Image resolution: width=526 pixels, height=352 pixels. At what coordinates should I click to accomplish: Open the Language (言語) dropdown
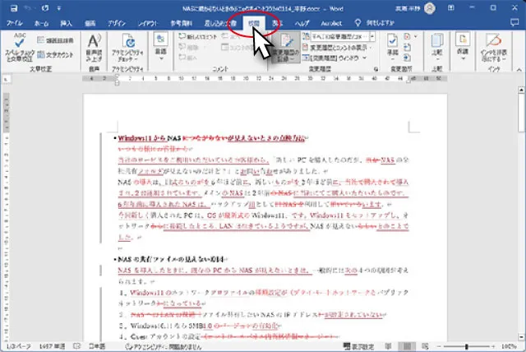(x=161, y=46)
